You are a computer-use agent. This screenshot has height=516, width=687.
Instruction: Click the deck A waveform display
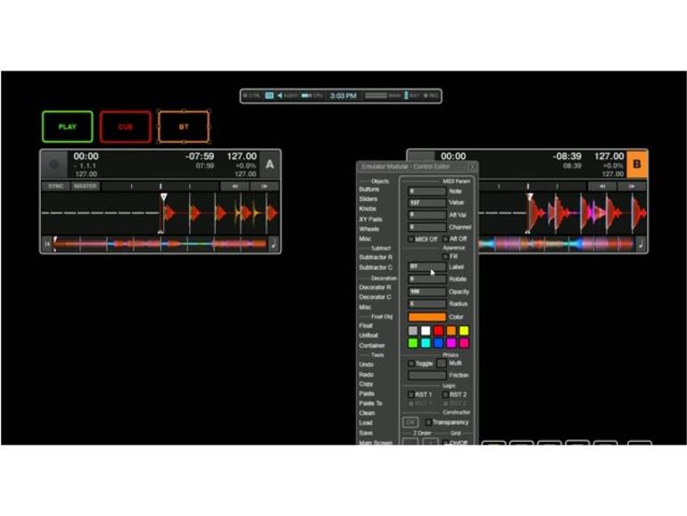[x=161, y=213]
